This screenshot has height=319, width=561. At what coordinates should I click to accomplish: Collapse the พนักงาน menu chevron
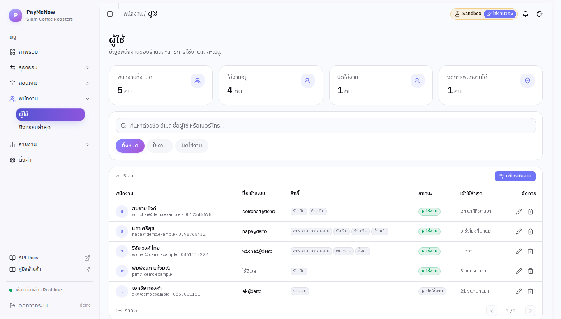88,99
